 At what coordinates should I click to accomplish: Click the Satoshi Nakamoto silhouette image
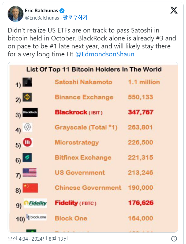tap(27, 82)
